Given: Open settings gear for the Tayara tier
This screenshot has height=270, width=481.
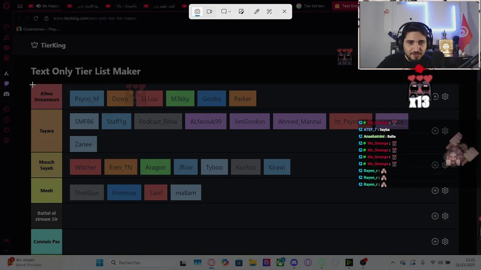Looking at the screenshot, I should tap(445, 131).
